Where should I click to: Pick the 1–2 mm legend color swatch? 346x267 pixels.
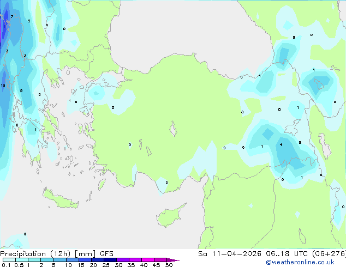pos(34,260)
